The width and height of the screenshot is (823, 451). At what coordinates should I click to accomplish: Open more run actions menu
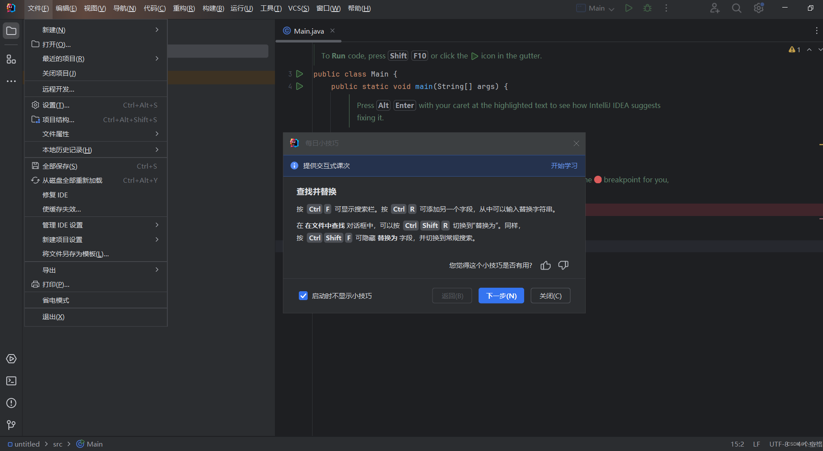click(666, 8)
